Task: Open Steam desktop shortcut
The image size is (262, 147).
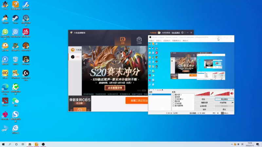Action: 15,19
